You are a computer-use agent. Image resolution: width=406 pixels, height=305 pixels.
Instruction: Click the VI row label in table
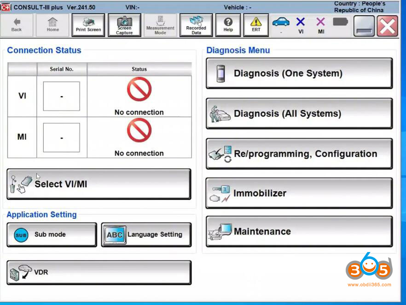(22, 96)
